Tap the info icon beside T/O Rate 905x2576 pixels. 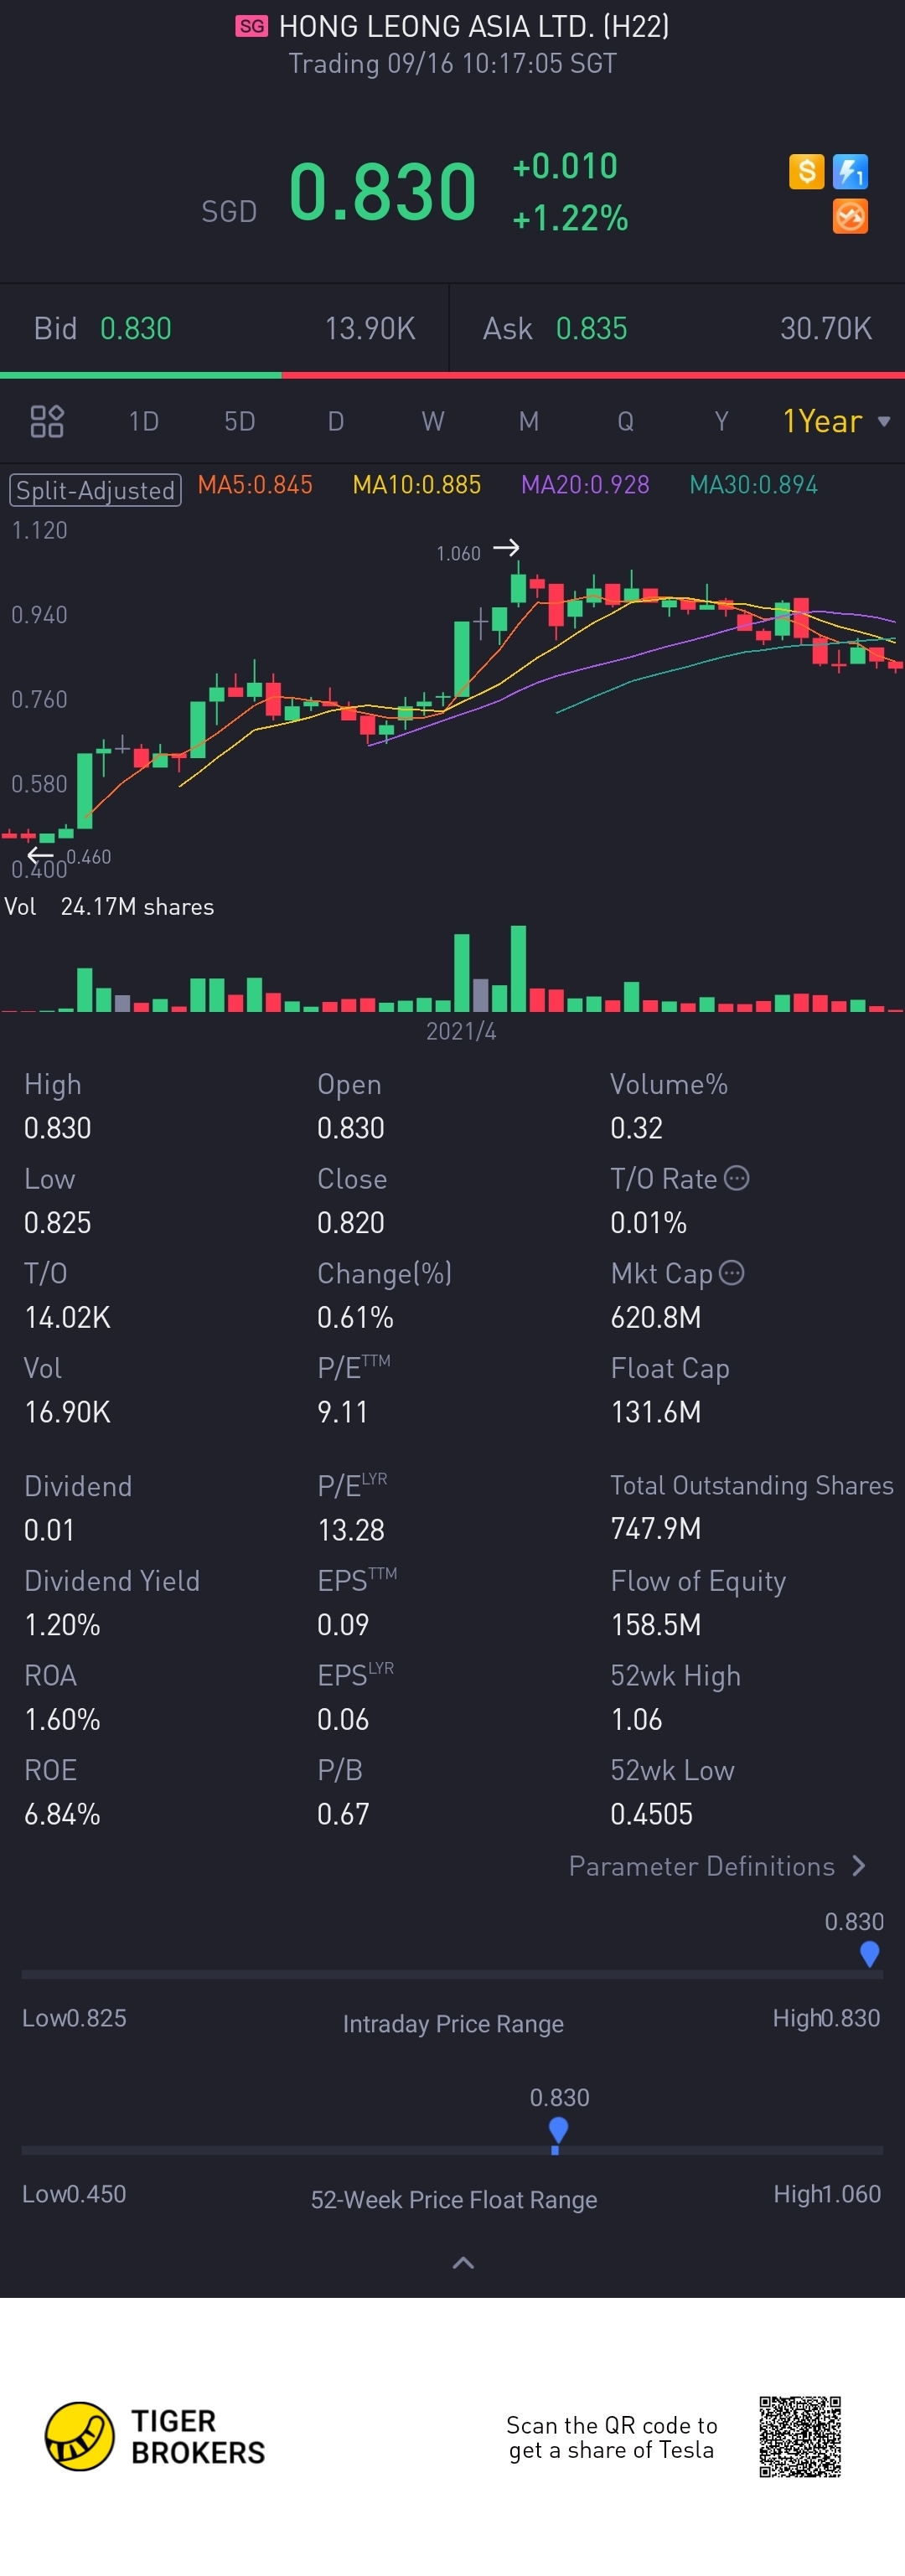click(x=737, y=1178)
